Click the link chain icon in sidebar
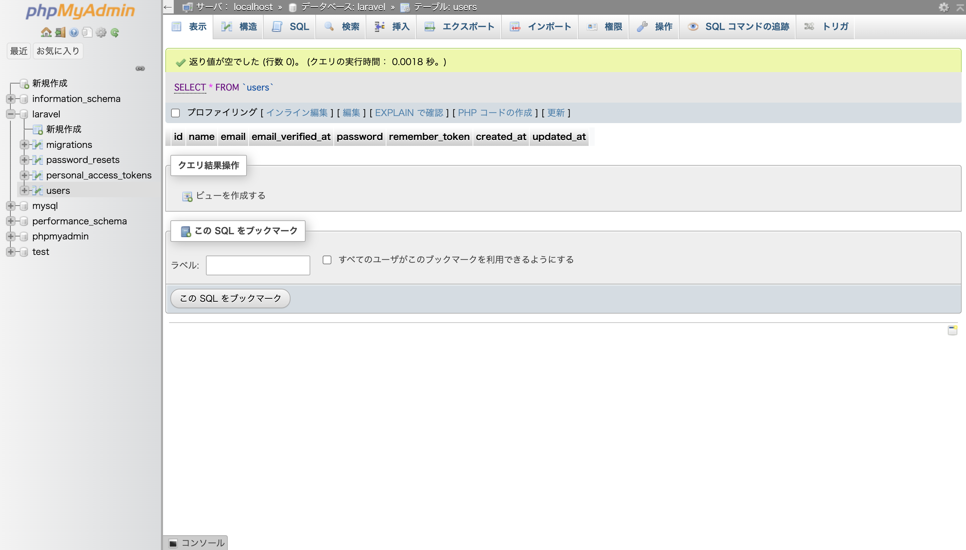 point(140,68)
